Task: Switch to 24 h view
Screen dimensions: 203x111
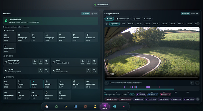Action: pyautogui.click(x=94, y=13)
